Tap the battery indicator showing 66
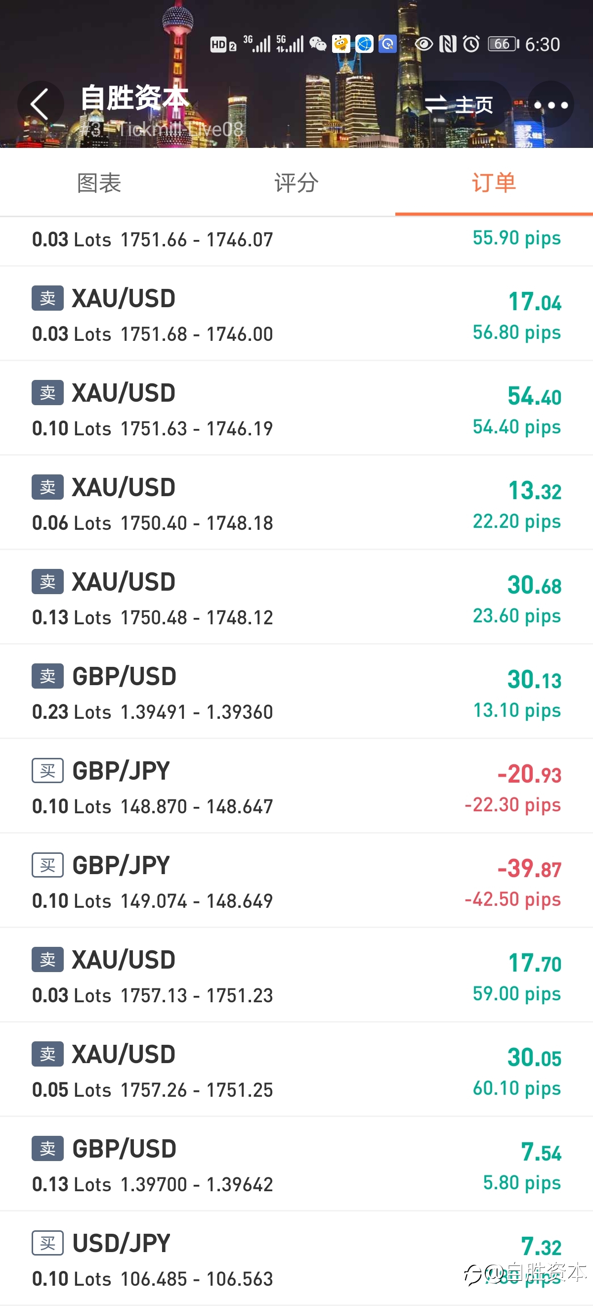The image size is (593, 1306). tap(504, 44)
